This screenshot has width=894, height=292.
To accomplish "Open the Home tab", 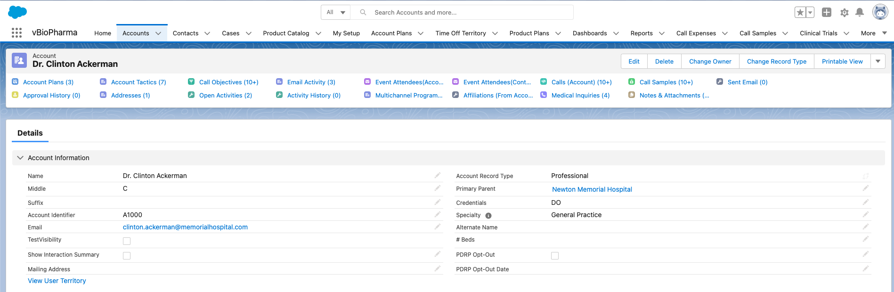I will point(103,33).
